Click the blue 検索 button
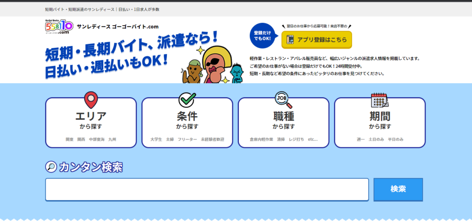The width and height of the screenshot is (472, 224). point(398,190)
